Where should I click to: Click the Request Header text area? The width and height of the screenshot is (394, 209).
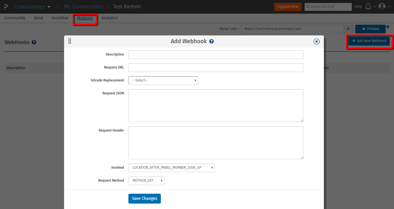pos(216,143)
